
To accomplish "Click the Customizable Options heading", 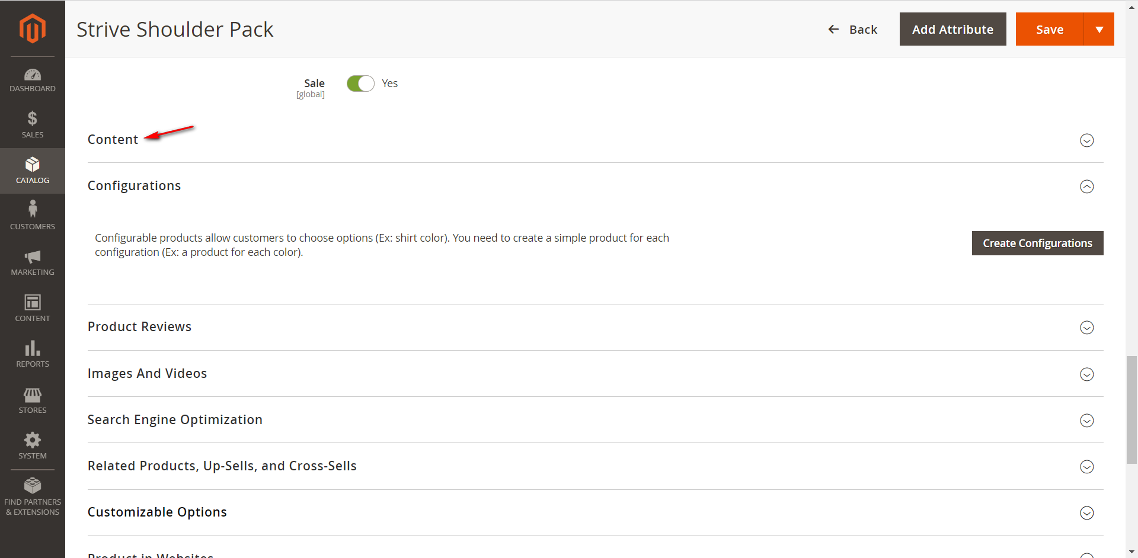I will 157,512.
